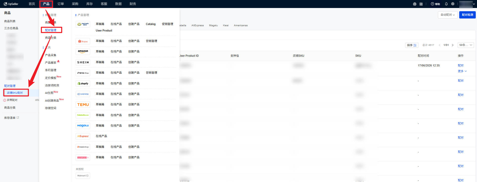Screen dimensions: 477x182
Task: Open AliExpress 在线产品 link
Action: 101,136
